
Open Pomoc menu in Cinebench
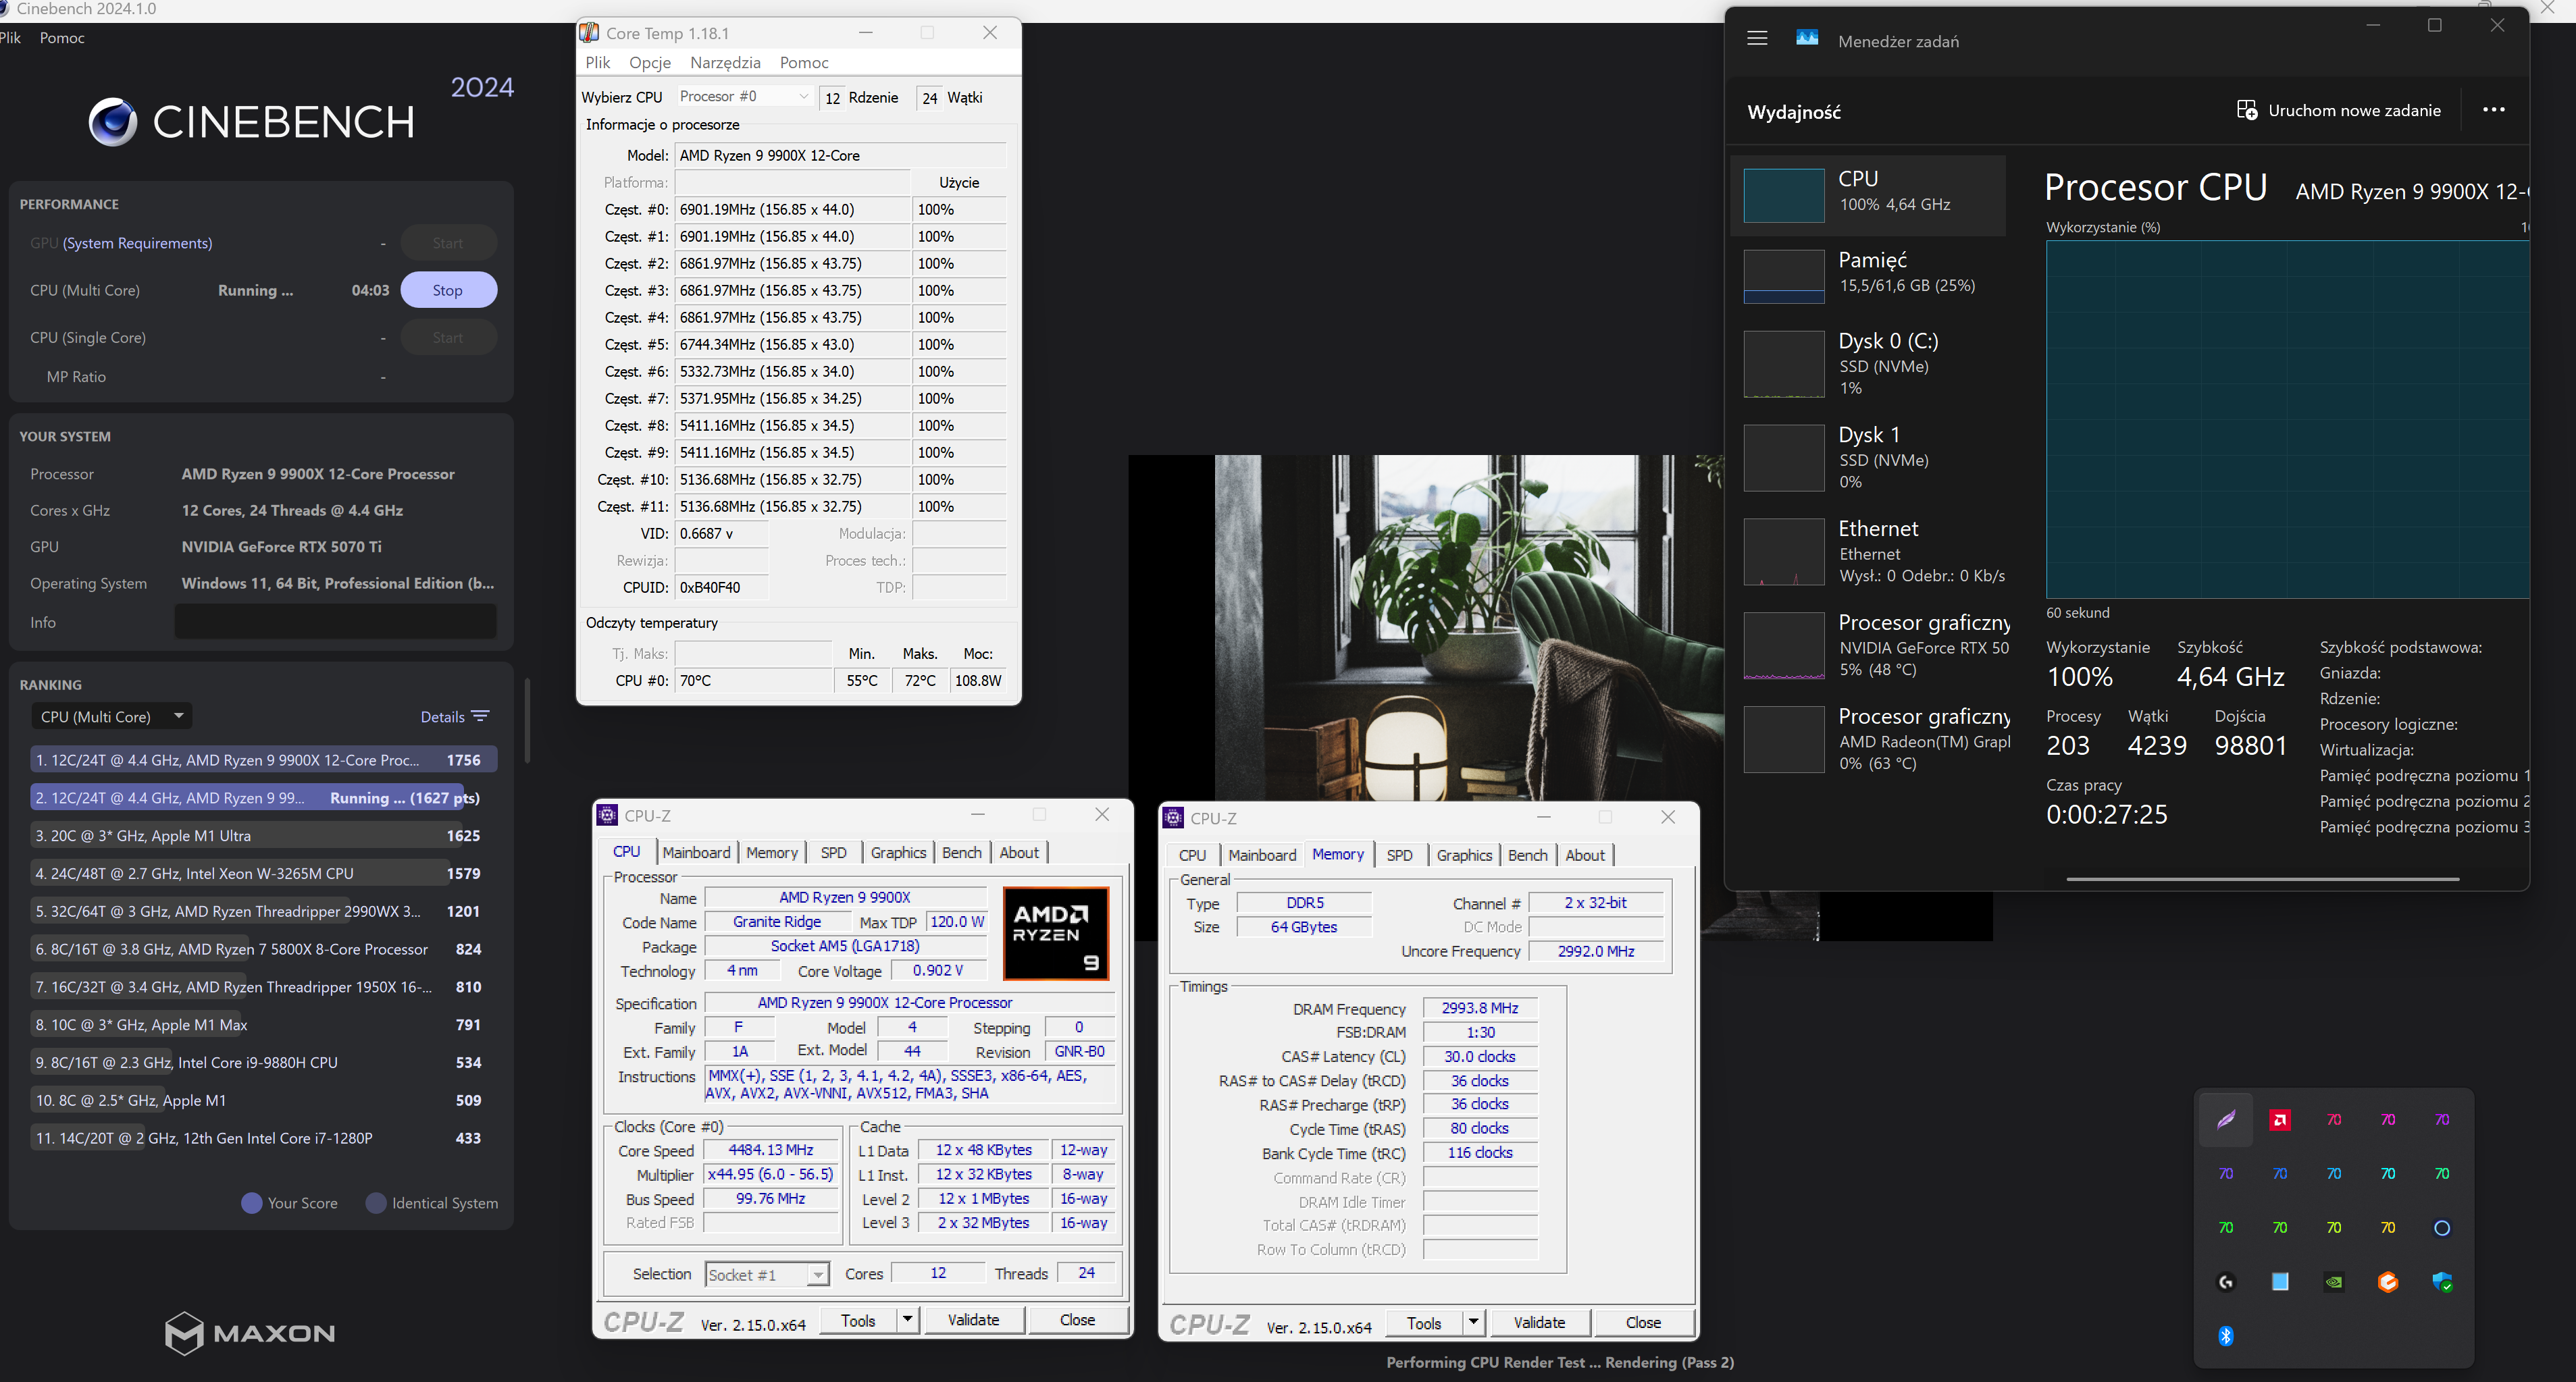click(62, 37)
